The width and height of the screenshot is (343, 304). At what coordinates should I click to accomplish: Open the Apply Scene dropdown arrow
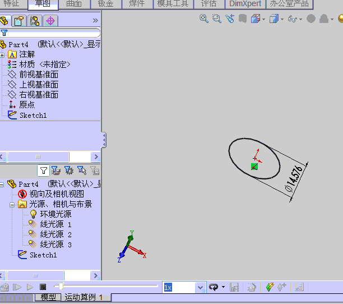coord(332,20)
